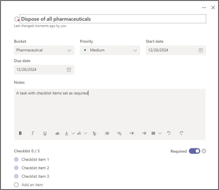Apply strikethrough to notes text
This screenshot has width=219, height=190.
pos(57,133)
